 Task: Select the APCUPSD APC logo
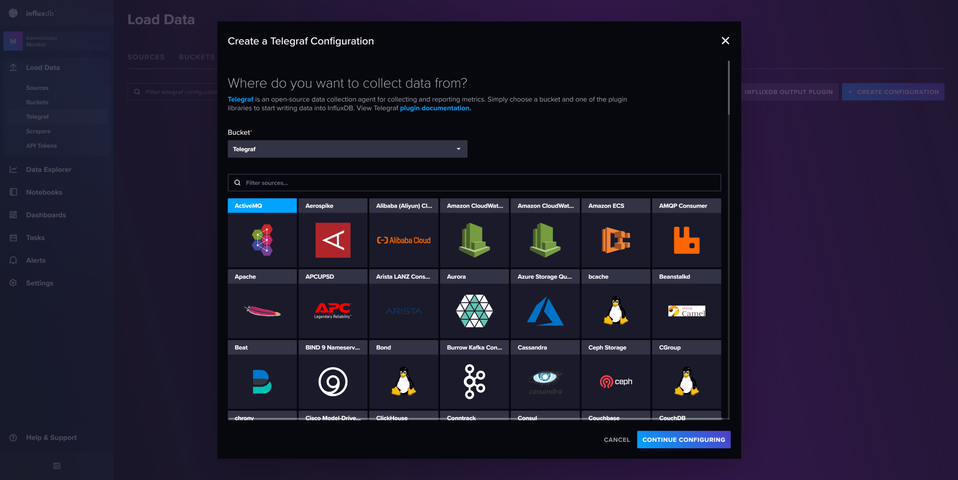pos(333,311)
